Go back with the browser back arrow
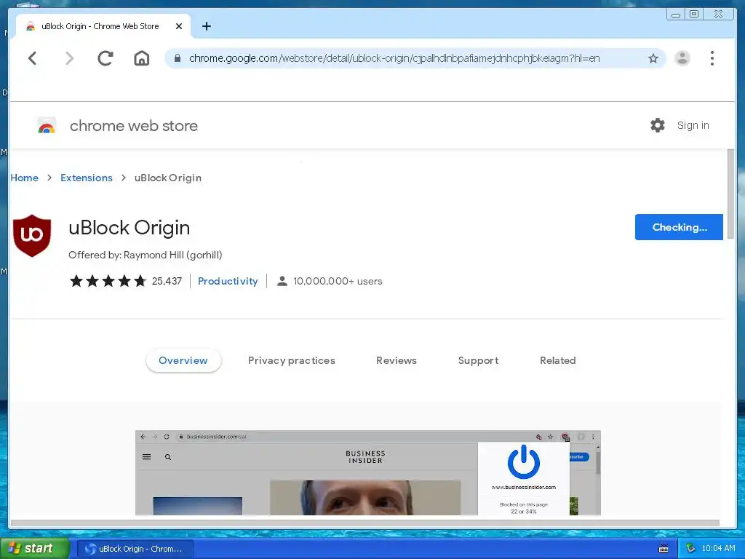 tap(32, 58)
